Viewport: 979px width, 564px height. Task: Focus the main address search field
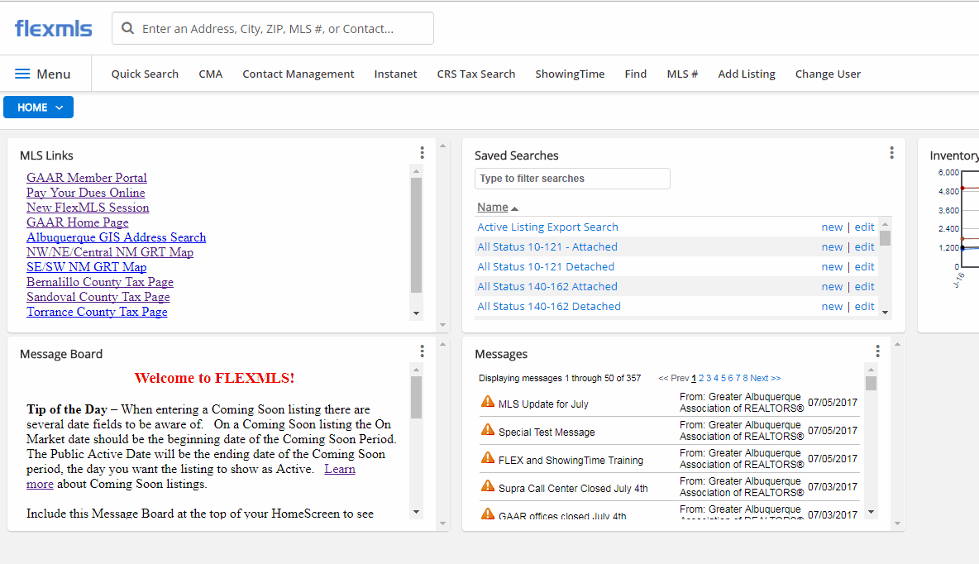(x=273, y=28)
